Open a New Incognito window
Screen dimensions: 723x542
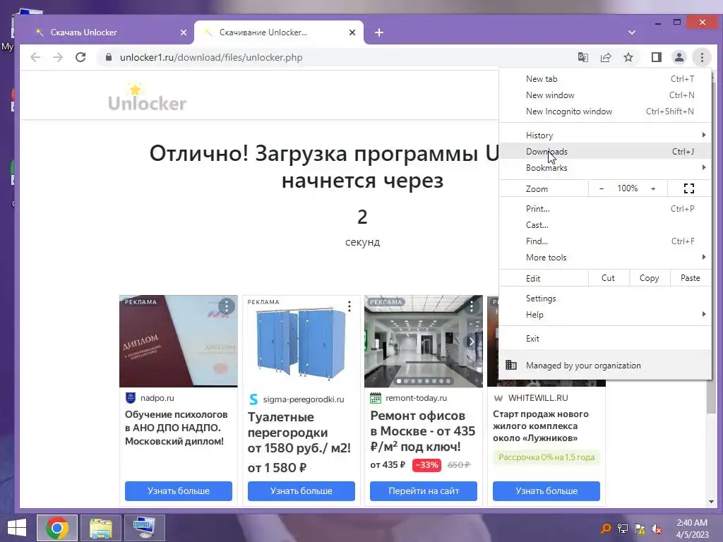click(x=605, y=111)
